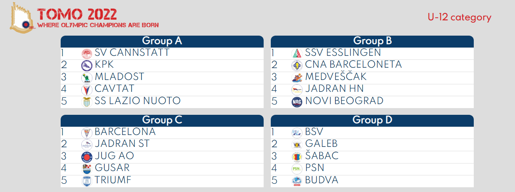The height and width of the screenshot is (192, 515).
Task: Click the SSV Esslingen triangle logo
Action: [297, 53]
